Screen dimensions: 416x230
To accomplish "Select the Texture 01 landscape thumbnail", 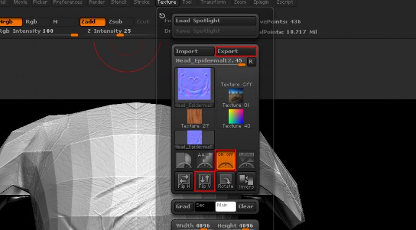I will coord(236,98).
